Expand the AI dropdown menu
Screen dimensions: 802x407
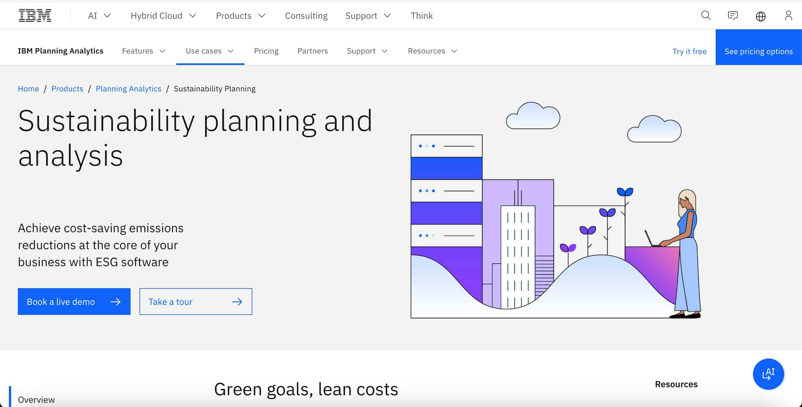99,16
